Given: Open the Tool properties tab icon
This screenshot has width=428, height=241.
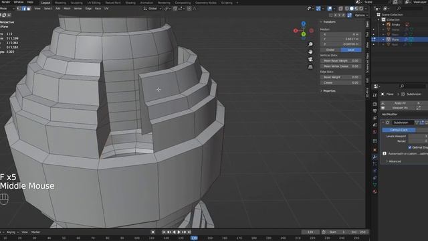Looking at the screenshot, I should coord(374,95).
